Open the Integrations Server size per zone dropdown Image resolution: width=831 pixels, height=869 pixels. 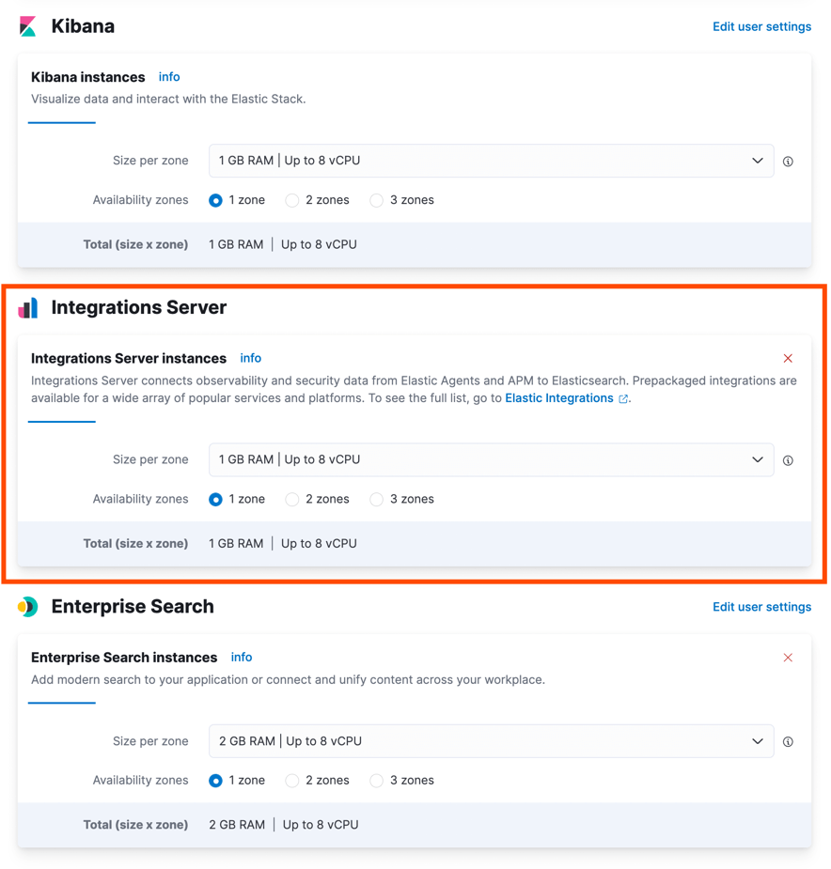pyautogui.click(x=491, y=460)
